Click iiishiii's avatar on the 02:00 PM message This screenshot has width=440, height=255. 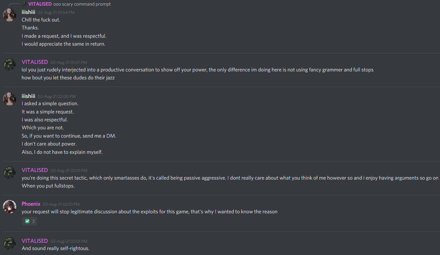tap(10, 99)
